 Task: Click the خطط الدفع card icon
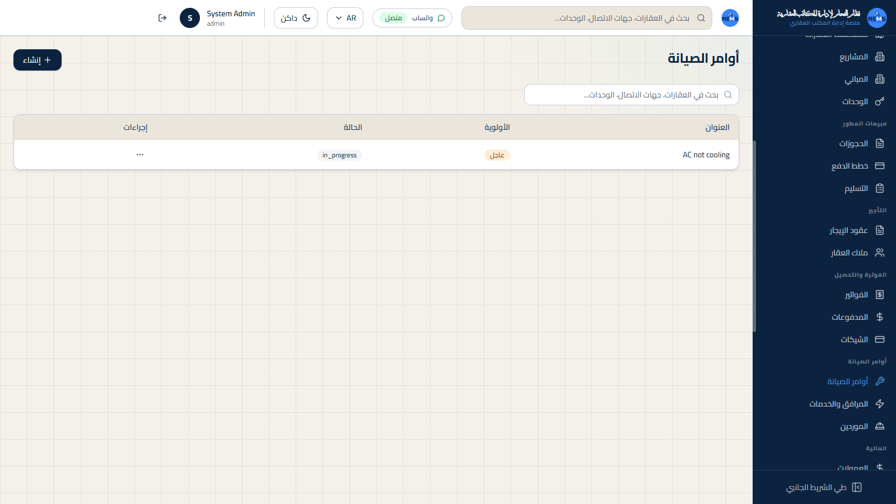coord(880,166)
